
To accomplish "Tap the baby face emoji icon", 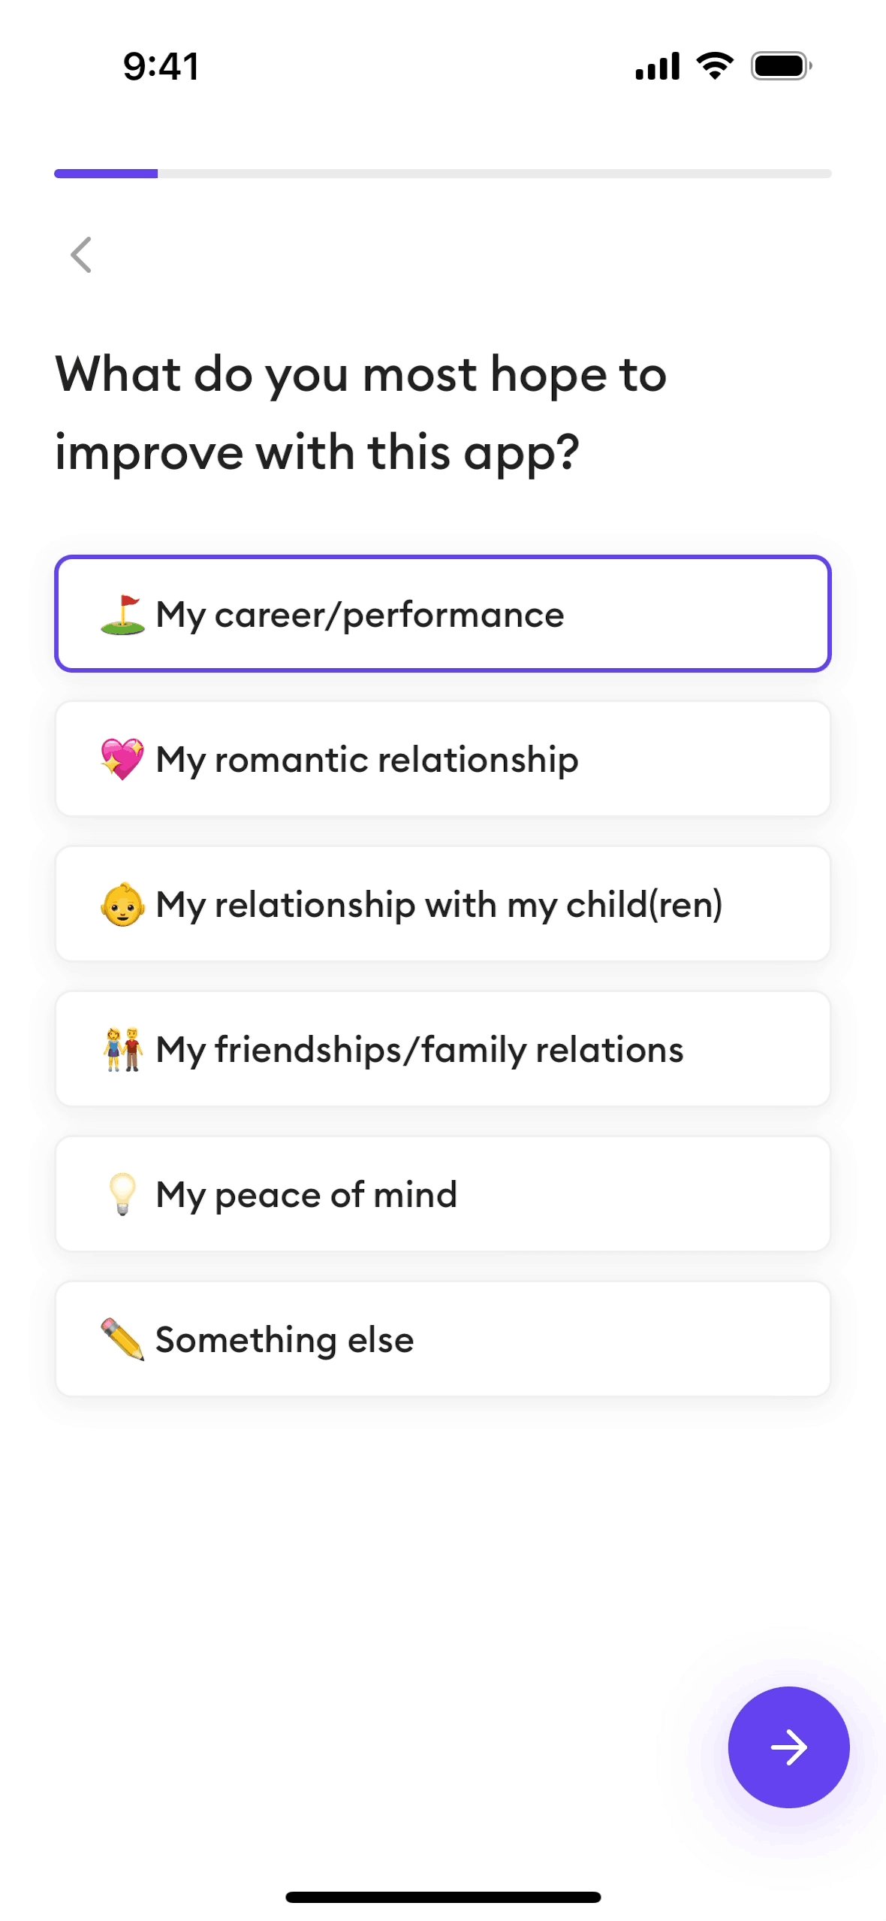I will [122, 904].
